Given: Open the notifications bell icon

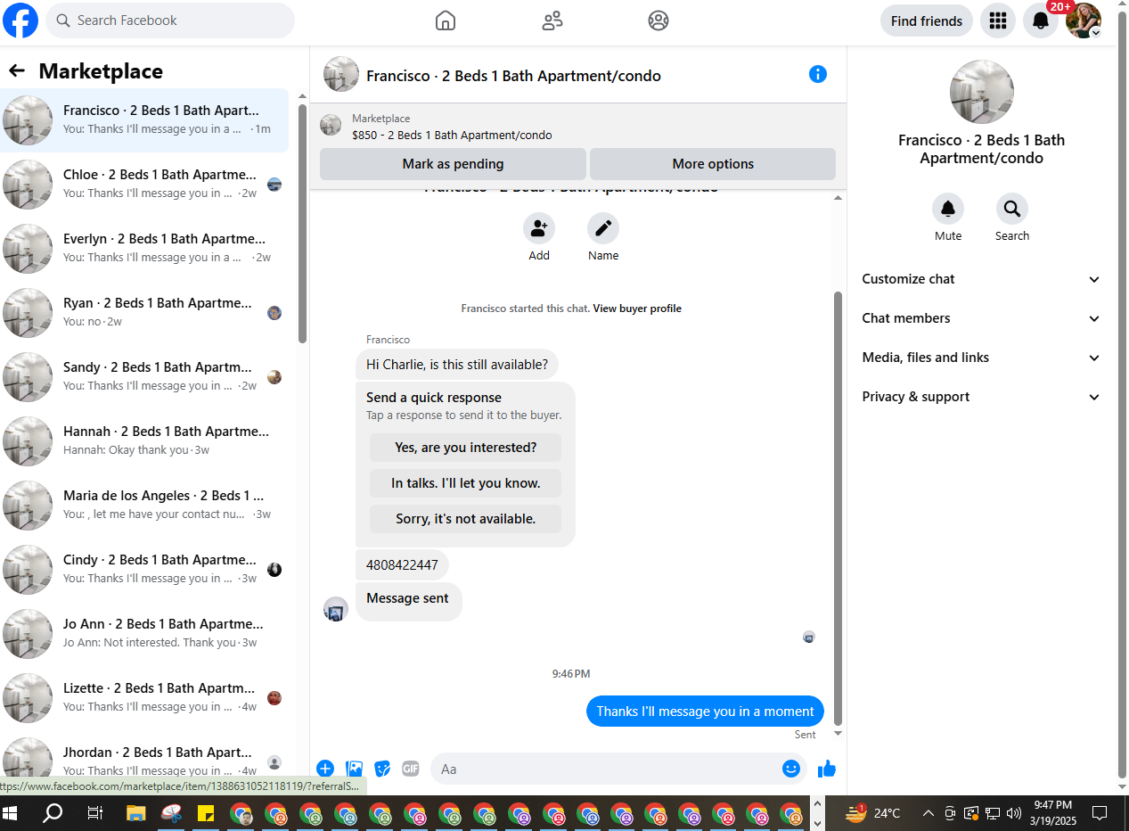Looking at the screenshot, I should (1041, 21).
